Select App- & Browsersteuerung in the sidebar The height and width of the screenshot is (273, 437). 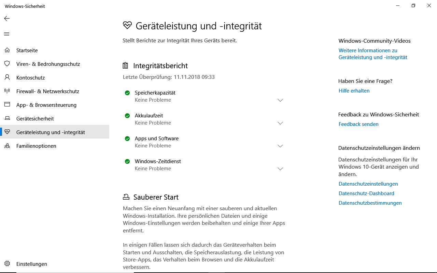[x=55, y=105]
